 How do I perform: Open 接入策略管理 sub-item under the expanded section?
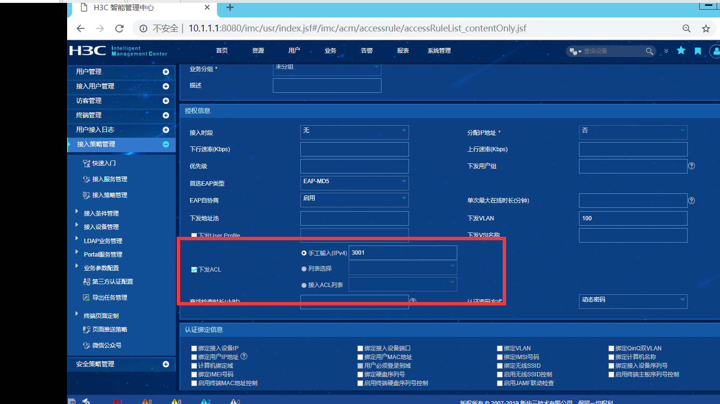tap(110, 195)
